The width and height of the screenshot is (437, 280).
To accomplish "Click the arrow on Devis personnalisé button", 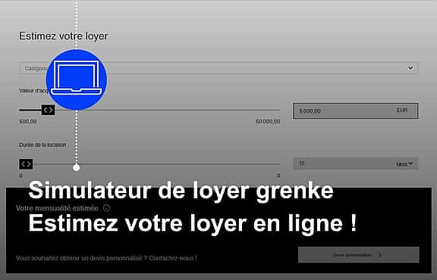I will pyautogui.click(x=379, y=255).
